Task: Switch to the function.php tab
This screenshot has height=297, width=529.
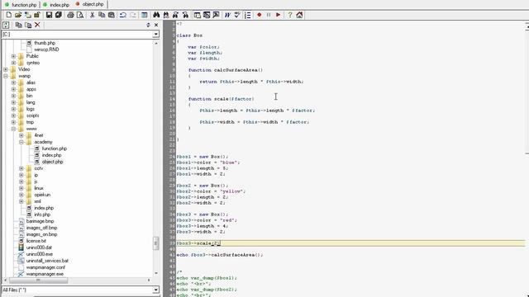Action: pyautogui.click(x=21, y=5)
